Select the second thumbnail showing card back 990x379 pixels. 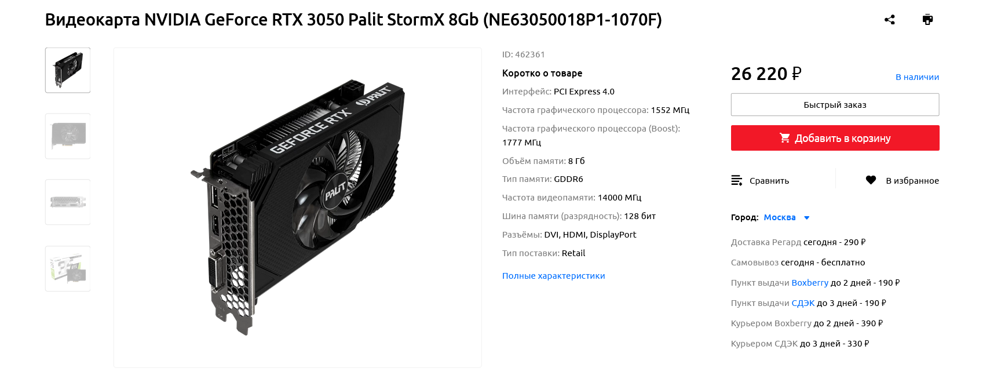coord(68,136)
